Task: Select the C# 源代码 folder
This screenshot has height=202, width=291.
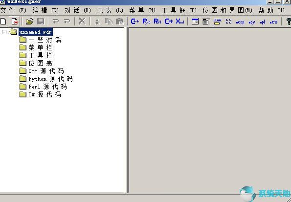Action: point(45,94)
